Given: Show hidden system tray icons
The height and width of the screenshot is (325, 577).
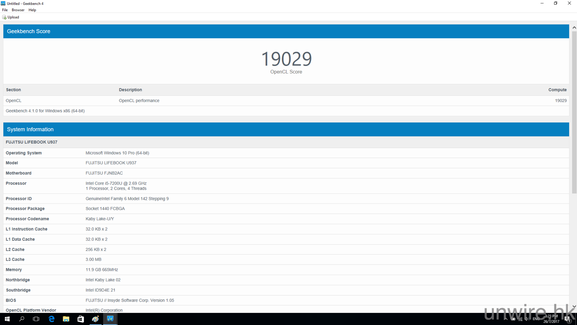Looking at the screenshot, I should coord(506,319).
